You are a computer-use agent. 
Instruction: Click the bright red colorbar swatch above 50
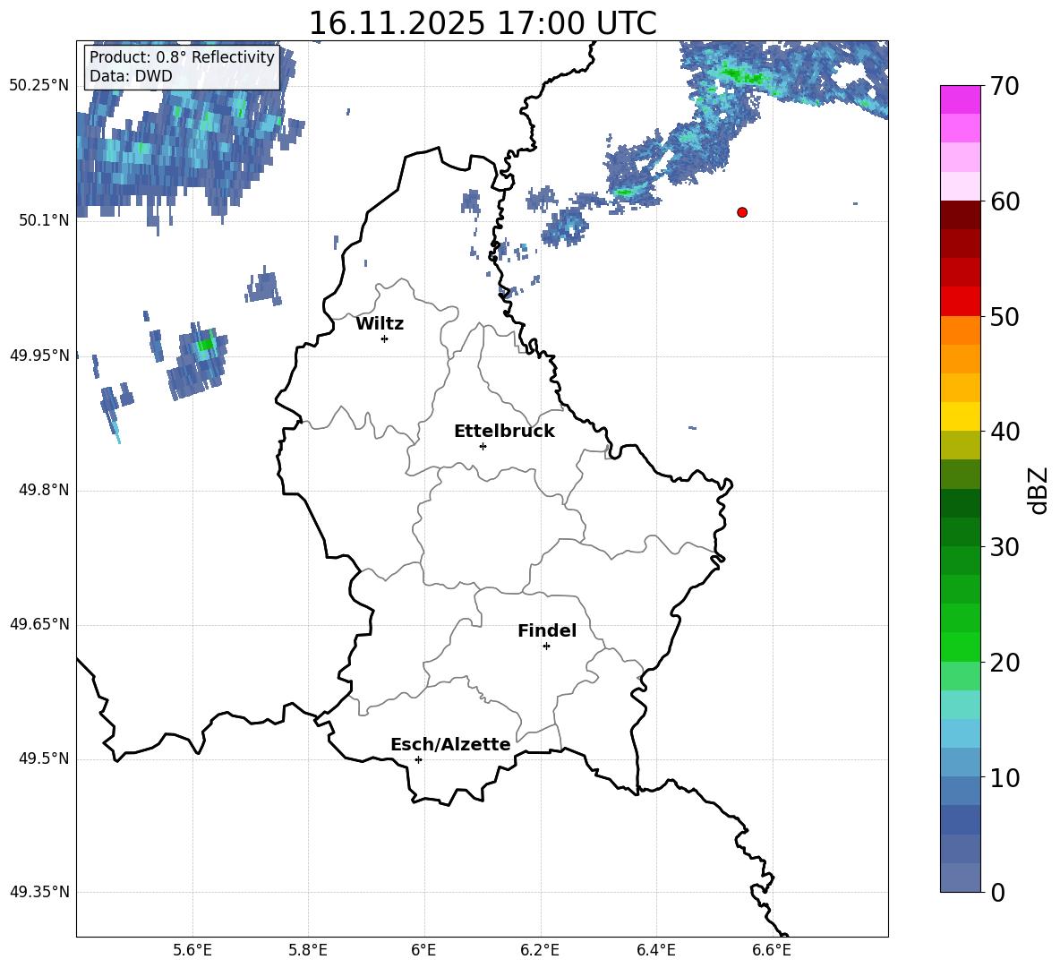click(x=961, y=302)
